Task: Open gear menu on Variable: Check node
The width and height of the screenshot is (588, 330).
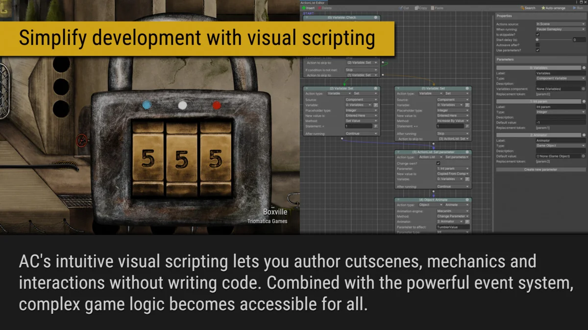Action: pos(376,18)
